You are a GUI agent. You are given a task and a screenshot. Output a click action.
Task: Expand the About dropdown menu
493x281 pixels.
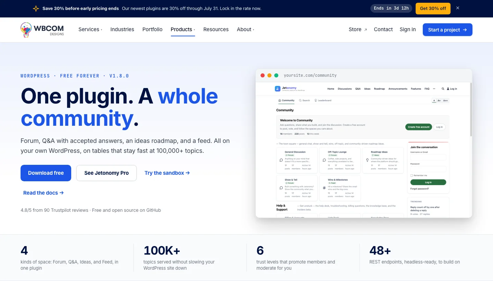pos(245,29)
